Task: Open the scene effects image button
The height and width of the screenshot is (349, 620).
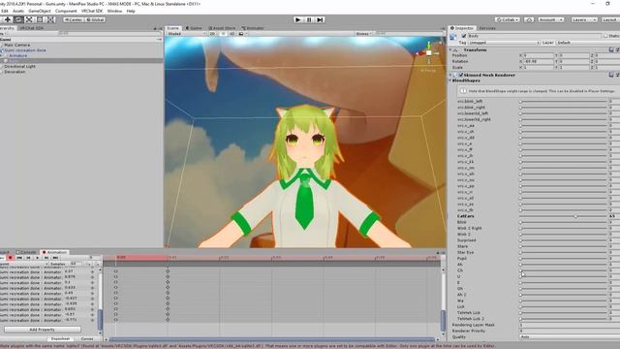Action: [x=241, y=34]
